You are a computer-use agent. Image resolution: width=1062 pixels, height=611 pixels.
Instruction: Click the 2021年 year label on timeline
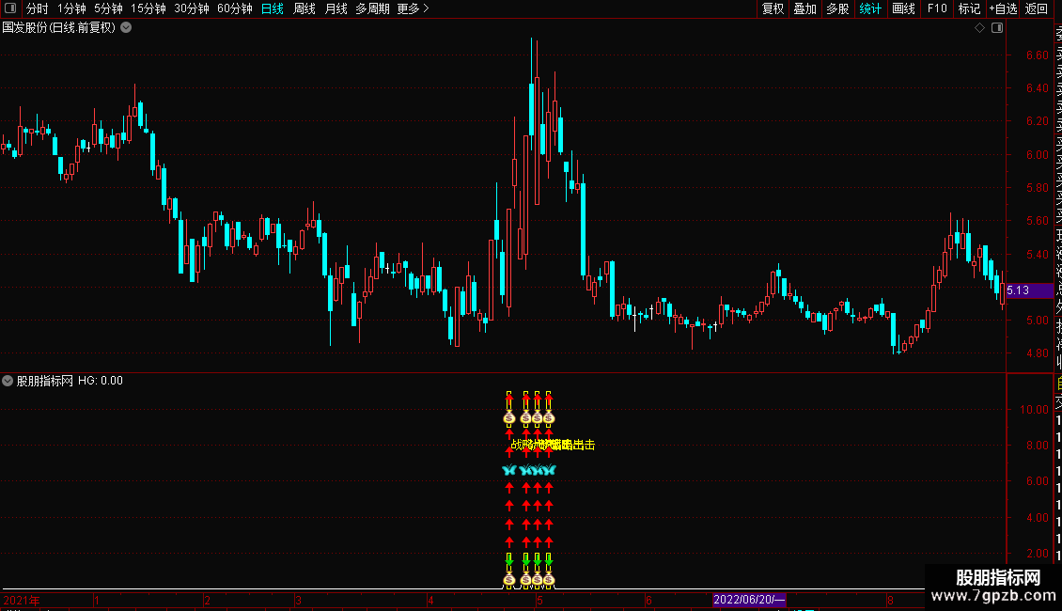point(22,600)
